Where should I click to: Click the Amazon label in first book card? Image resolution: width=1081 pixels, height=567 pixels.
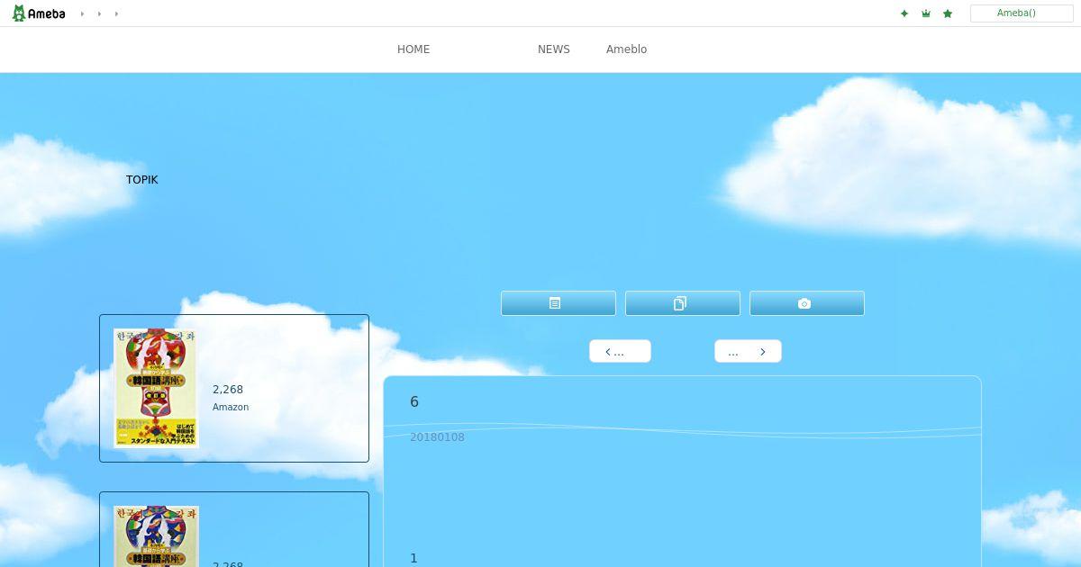[x=231, y=407]
